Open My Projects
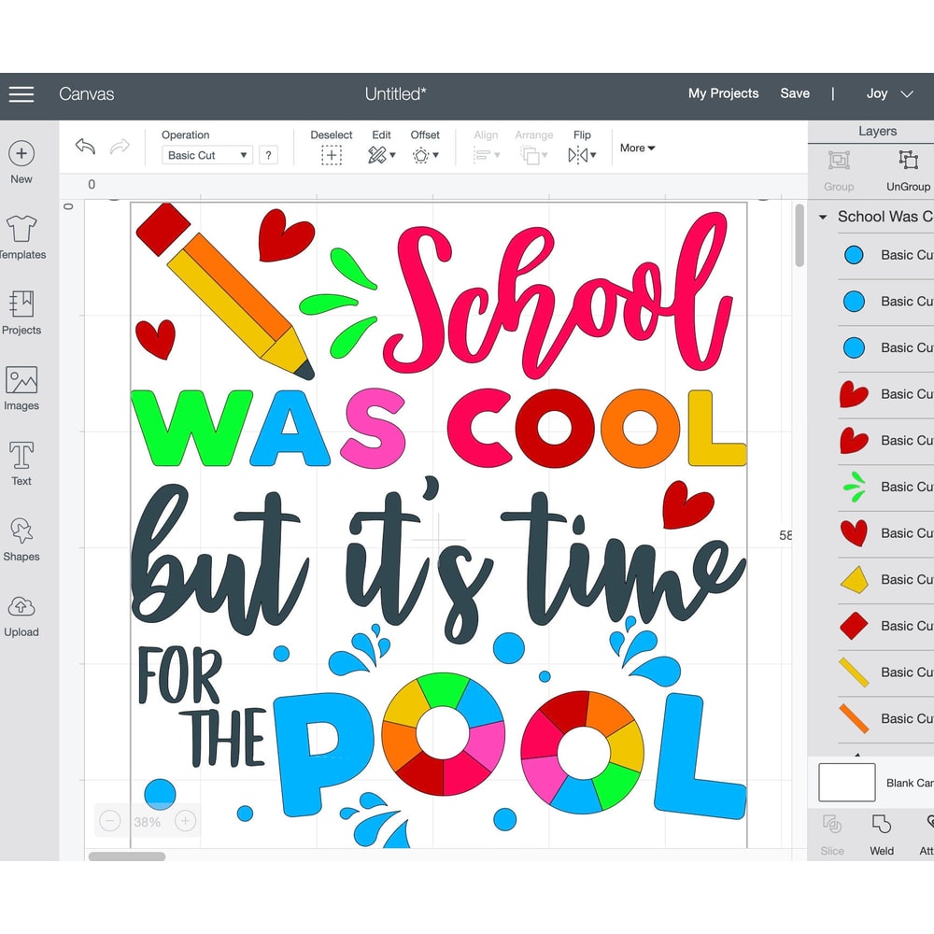 pyautogui.click(x=723, y=93)
